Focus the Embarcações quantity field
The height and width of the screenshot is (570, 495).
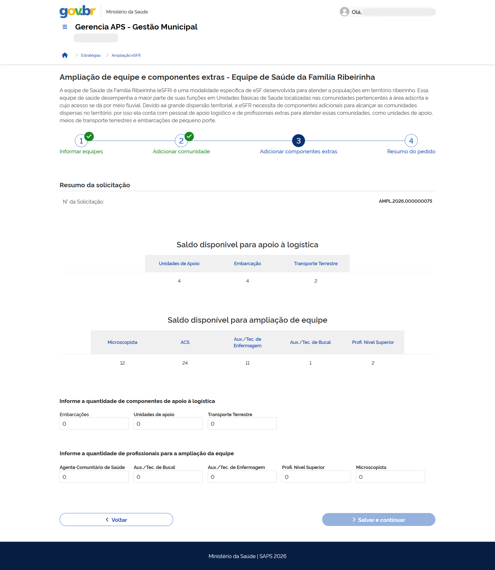tap(94, 423)
